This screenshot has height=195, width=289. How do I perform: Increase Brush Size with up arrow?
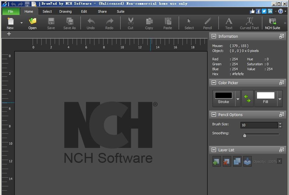click(x=280, y=123)
